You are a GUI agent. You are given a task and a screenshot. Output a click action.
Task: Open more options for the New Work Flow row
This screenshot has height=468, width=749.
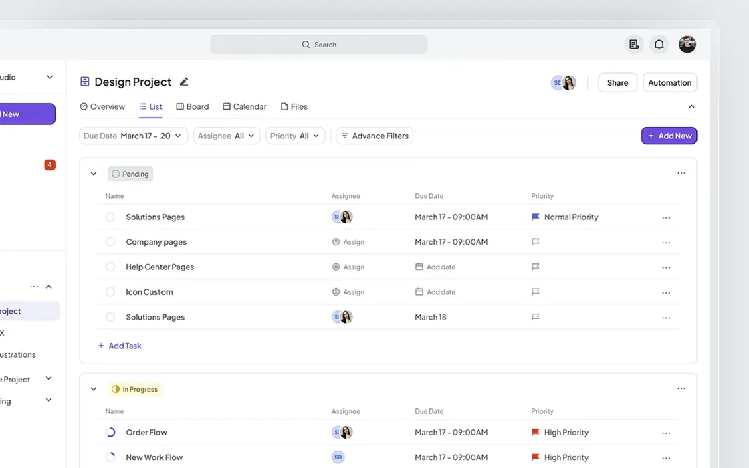(x=666, y=458)
